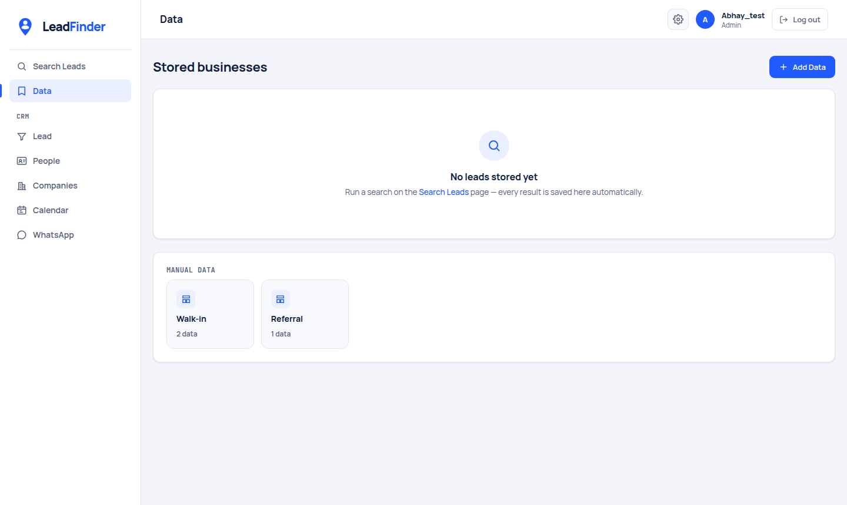This screenshot has width=847, height=505.
Task: Click the blue user avatar circle
Action: pyautogui.click(x=705, y=19)
